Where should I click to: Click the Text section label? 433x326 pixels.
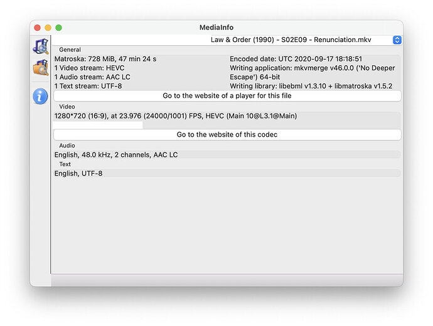coord(65,164)
